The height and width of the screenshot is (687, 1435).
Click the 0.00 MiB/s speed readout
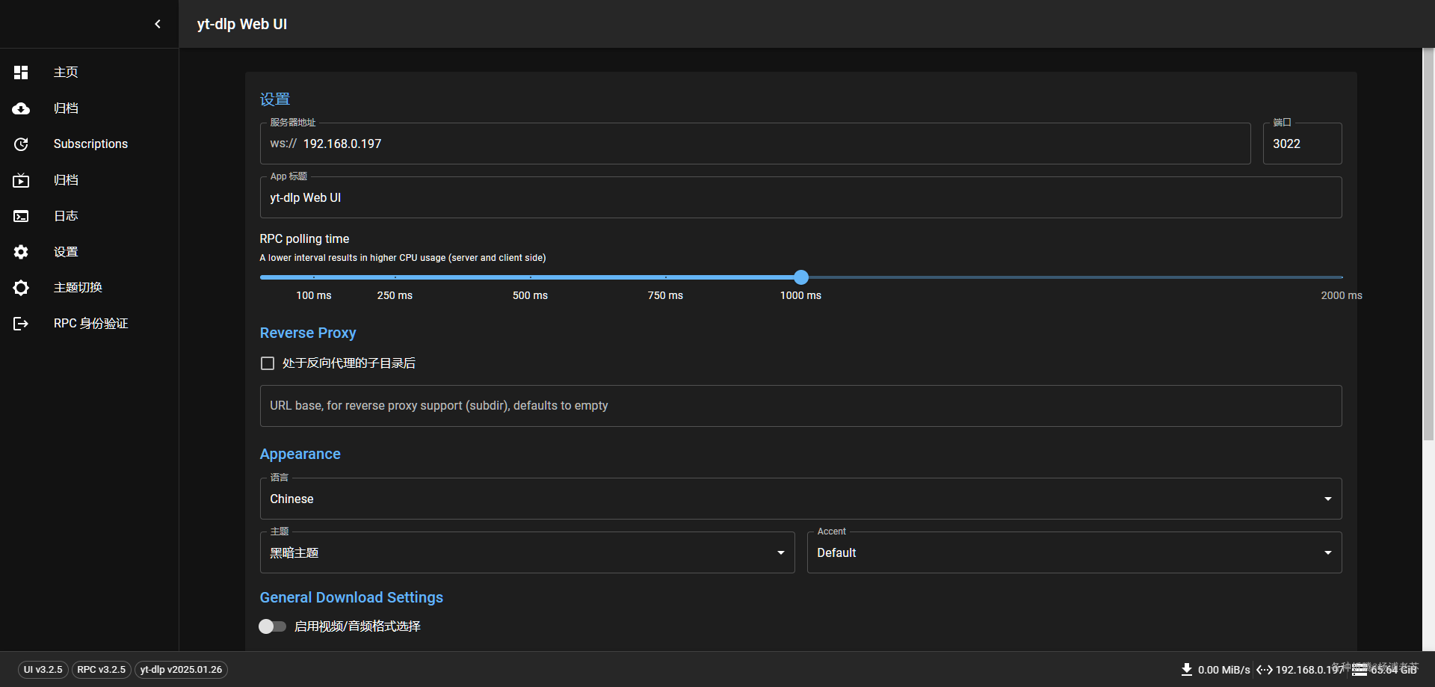(x=1223, y=670)
